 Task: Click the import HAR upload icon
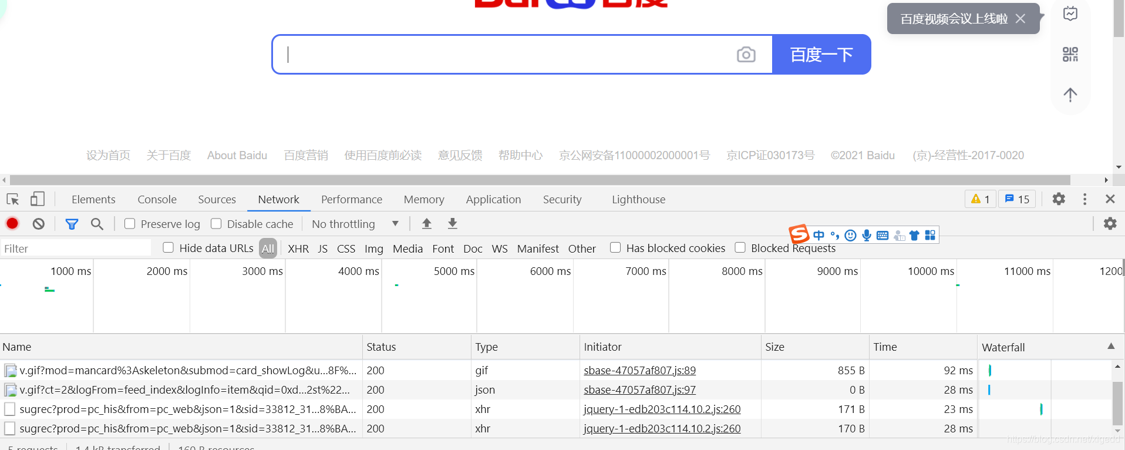click(x=427, y=223)
